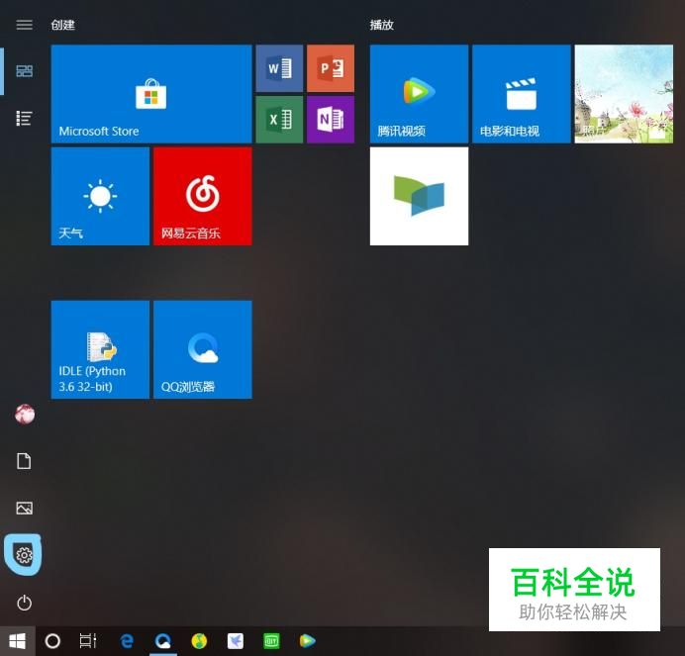Image resolution: width=685 pixels, height=656 pixels.
Task: Open Settings via gear icon
Action: 24,555
